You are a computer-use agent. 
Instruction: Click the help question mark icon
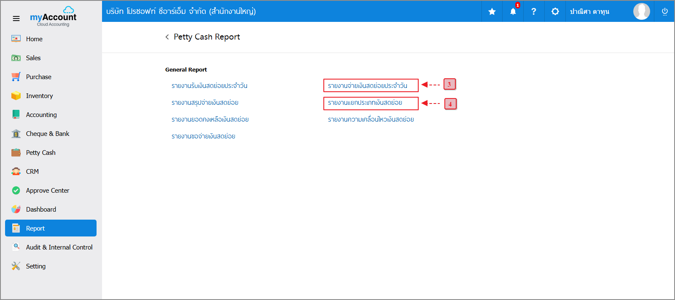(x=534, y=11)
